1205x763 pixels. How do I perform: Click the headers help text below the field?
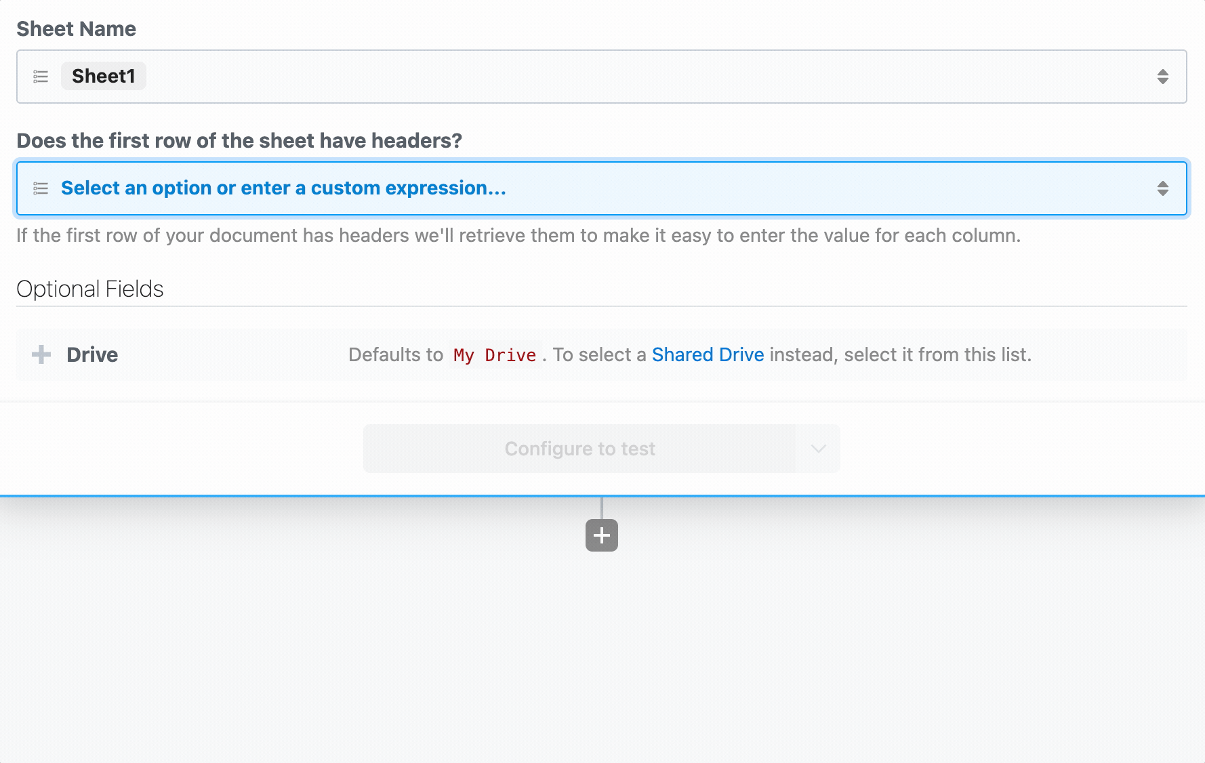518,235
